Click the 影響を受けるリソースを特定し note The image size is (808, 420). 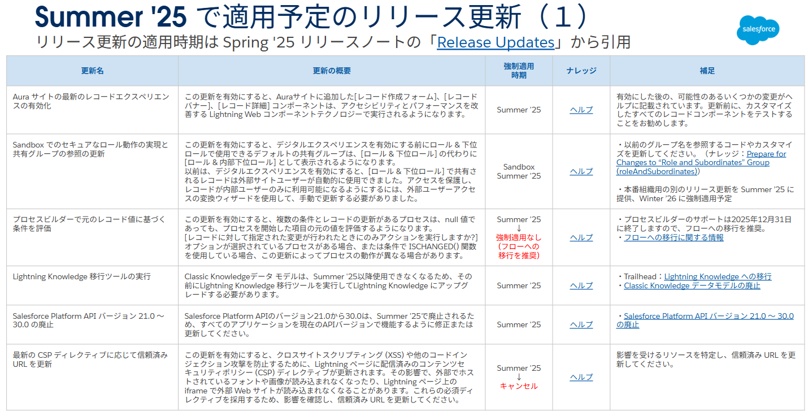[x=706, y=360]
